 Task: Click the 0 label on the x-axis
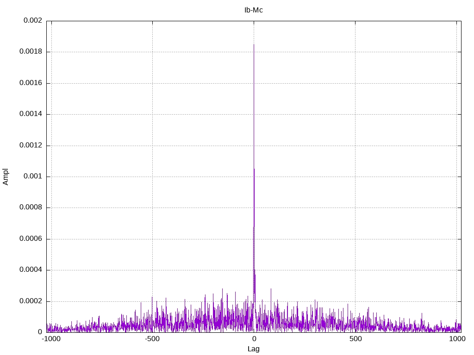point(254,339)
